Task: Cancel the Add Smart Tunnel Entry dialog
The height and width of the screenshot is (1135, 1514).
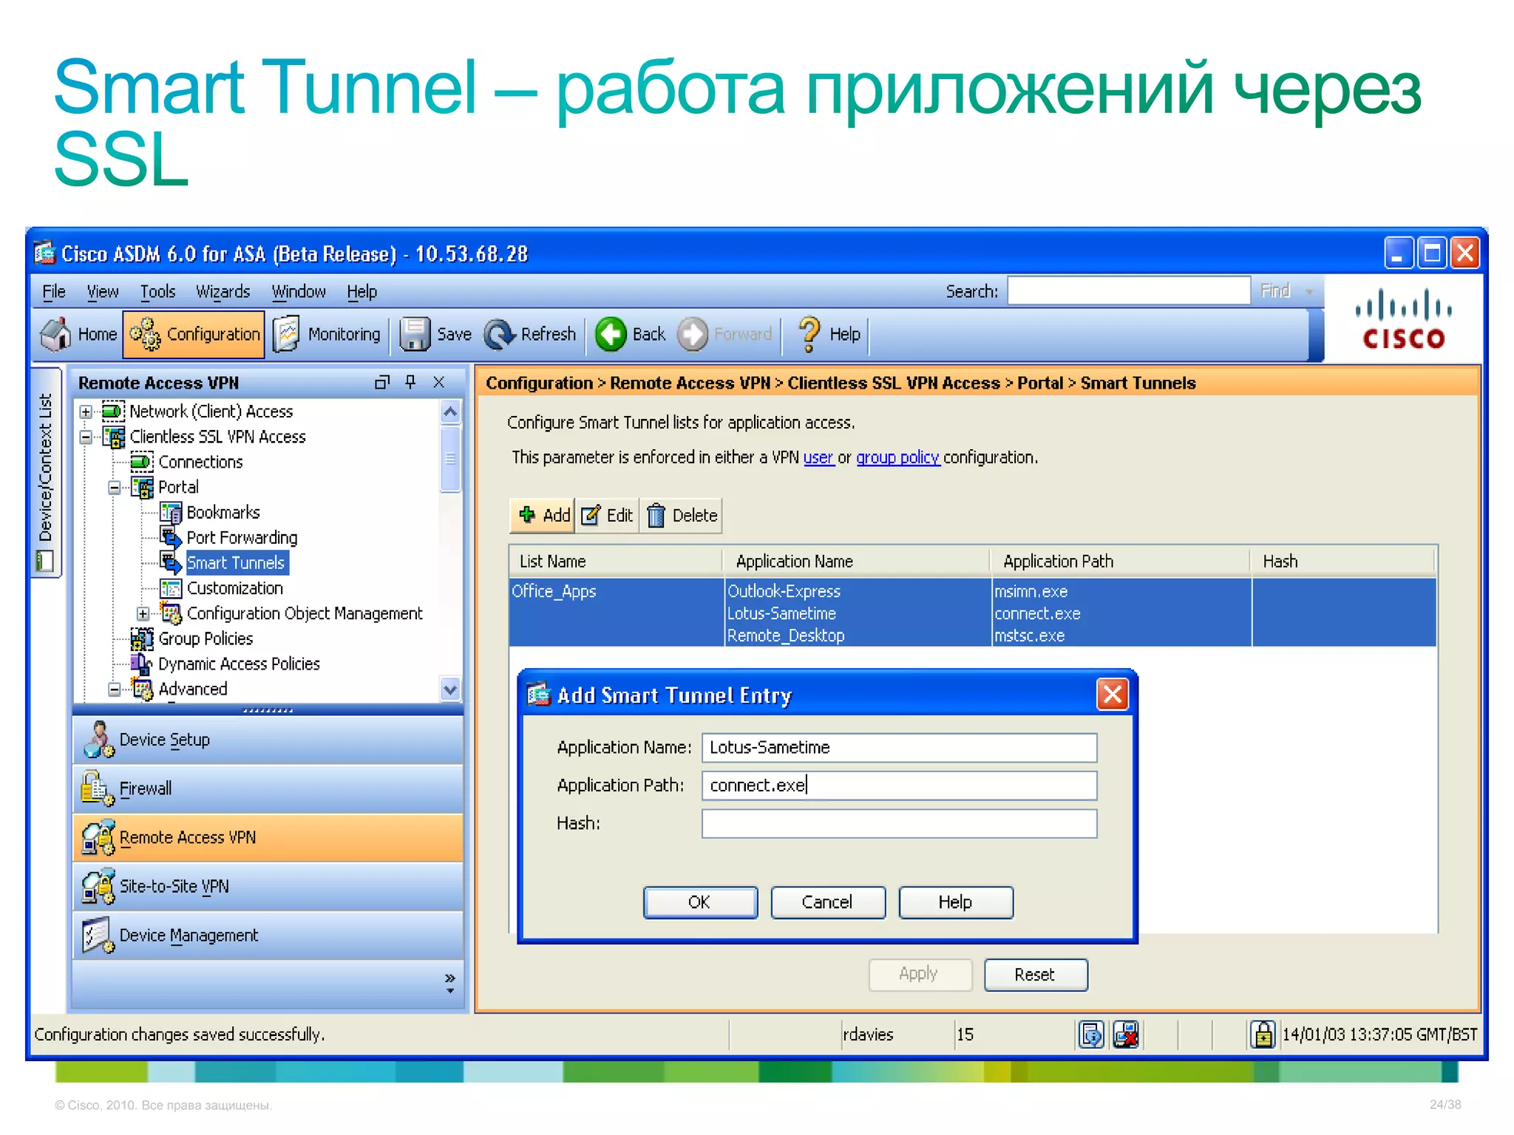Action: click(x=827, y=902)
